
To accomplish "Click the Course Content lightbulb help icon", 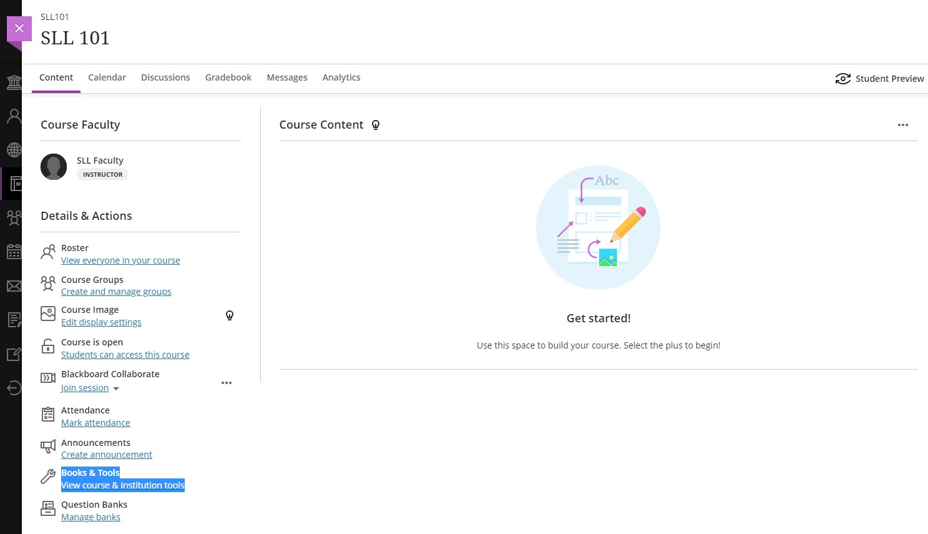I will pyautogui.click(x=376, y=125).
